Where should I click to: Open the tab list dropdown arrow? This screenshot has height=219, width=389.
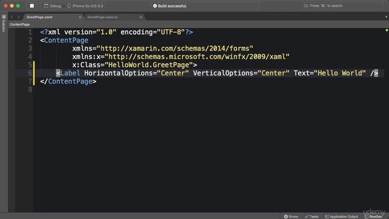pyautogui.click(x=386, y=17)
